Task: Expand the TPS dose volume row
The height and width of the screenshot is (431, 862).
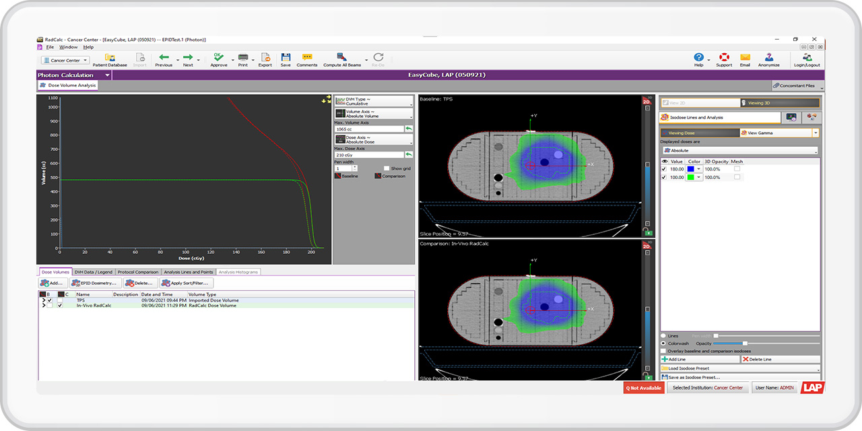Action: point(44,300)
